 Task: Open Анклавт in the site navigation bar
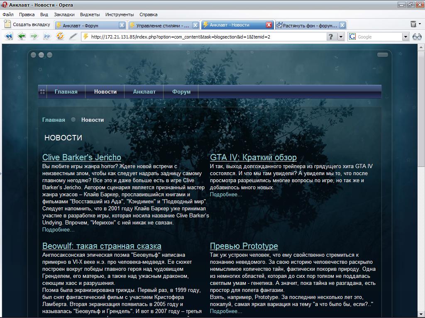[144, 92]
